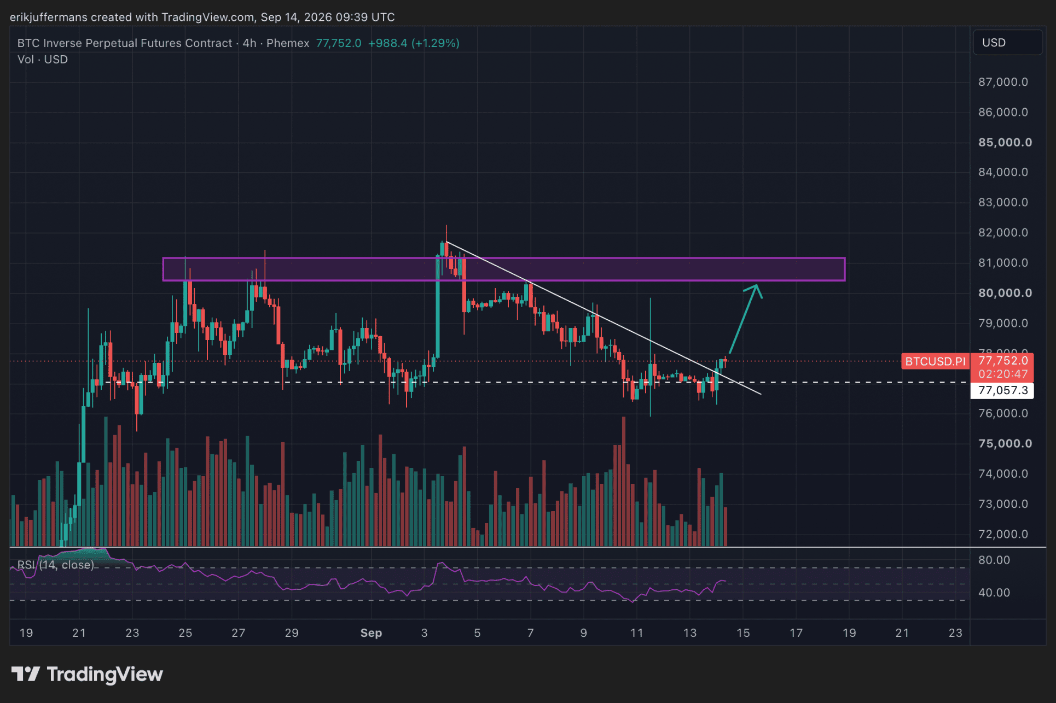Select the white descending trendline

click(604, 318)
